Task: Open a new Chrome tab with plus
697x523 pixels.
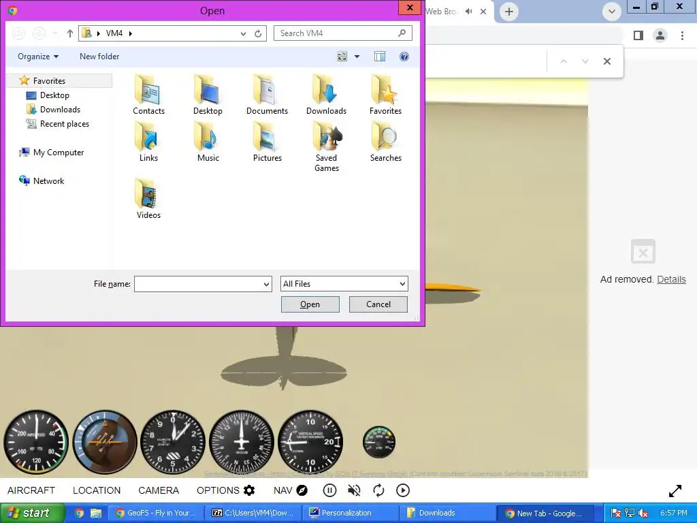Action: (x=509, y=12)
